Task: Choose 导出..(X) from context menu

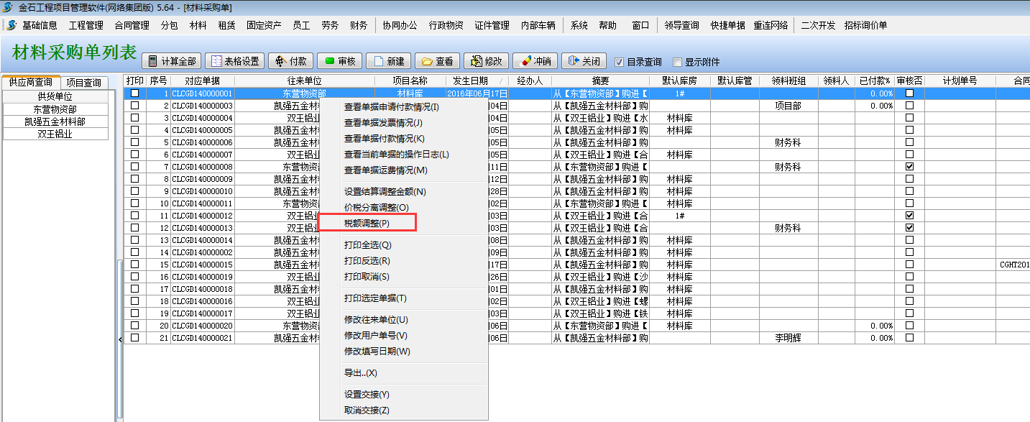Action: click(x=361, y=373)
